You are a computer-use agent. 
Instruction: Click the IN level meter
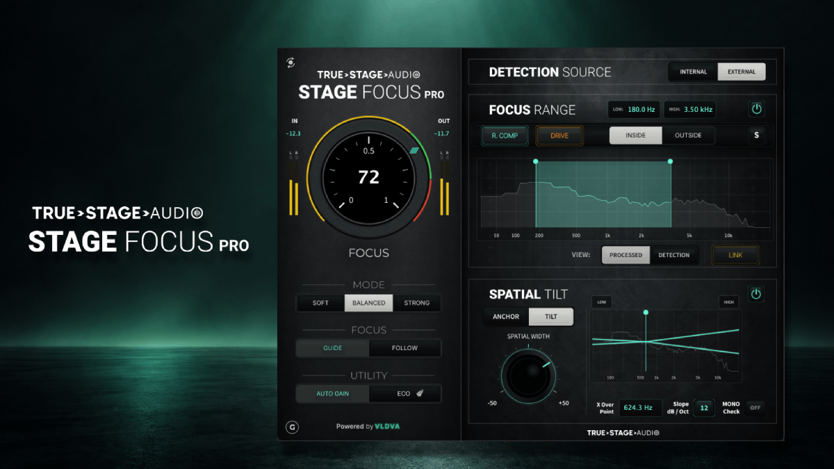coord(293,185)
